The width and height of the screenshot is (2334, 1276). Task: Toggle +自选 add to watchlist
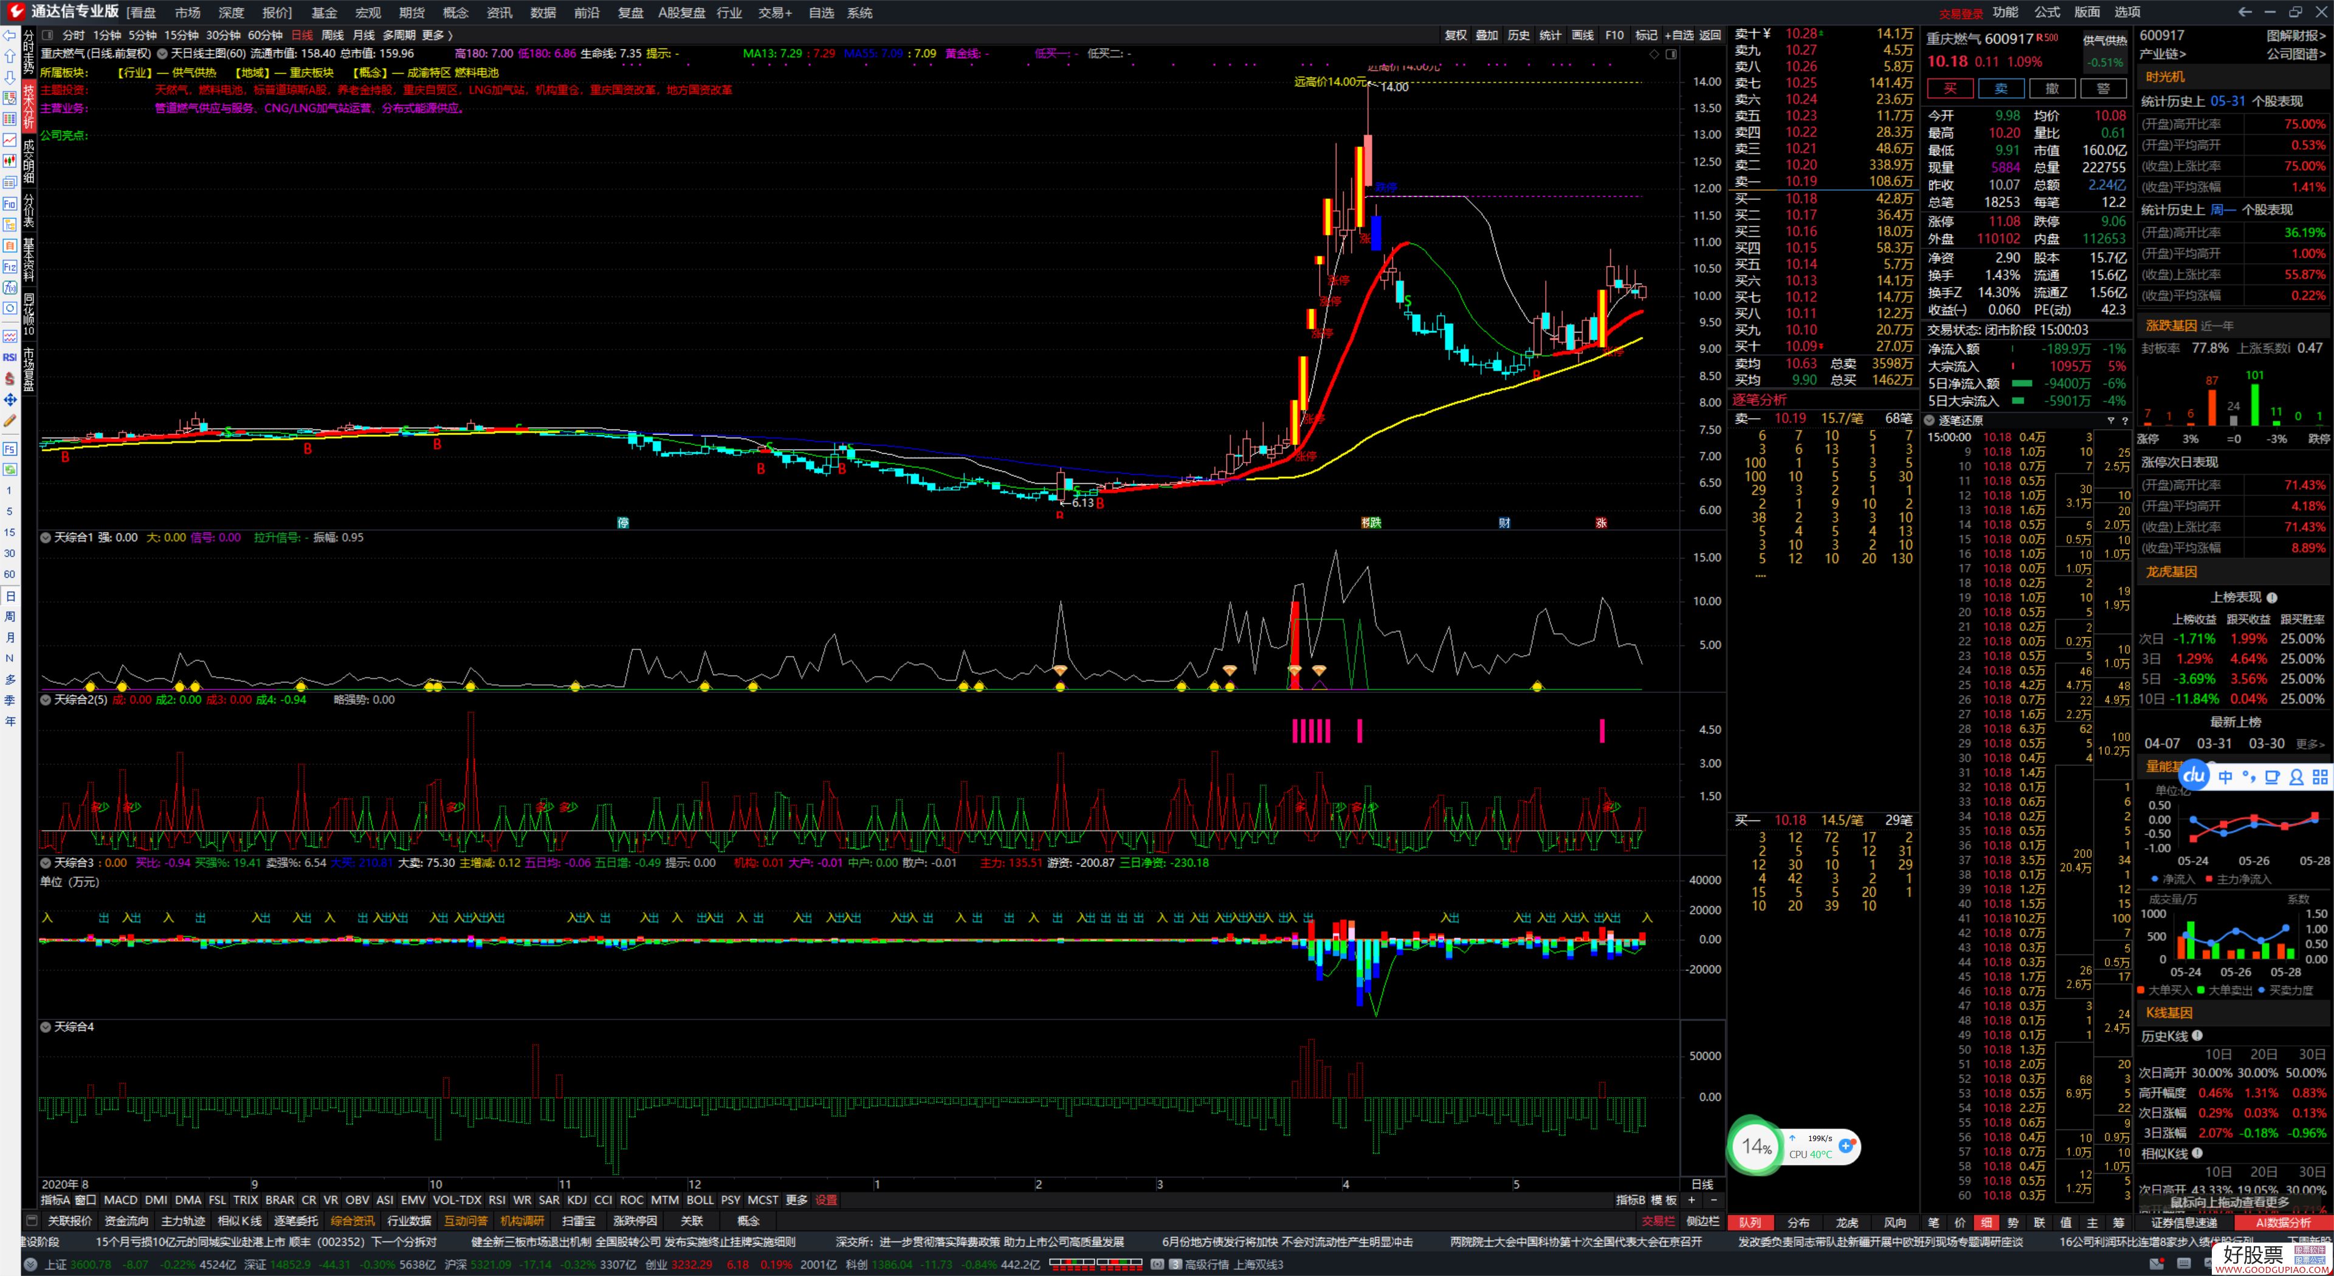(x=1679, y=35)
